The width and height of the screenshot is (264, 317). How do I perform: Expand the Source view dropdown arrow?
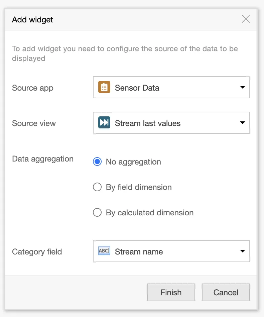coord(243,123)
